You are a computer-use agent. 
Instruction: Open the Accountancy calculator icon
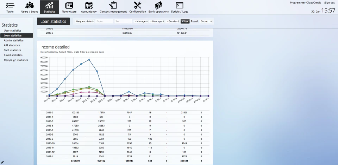point(89,5)
